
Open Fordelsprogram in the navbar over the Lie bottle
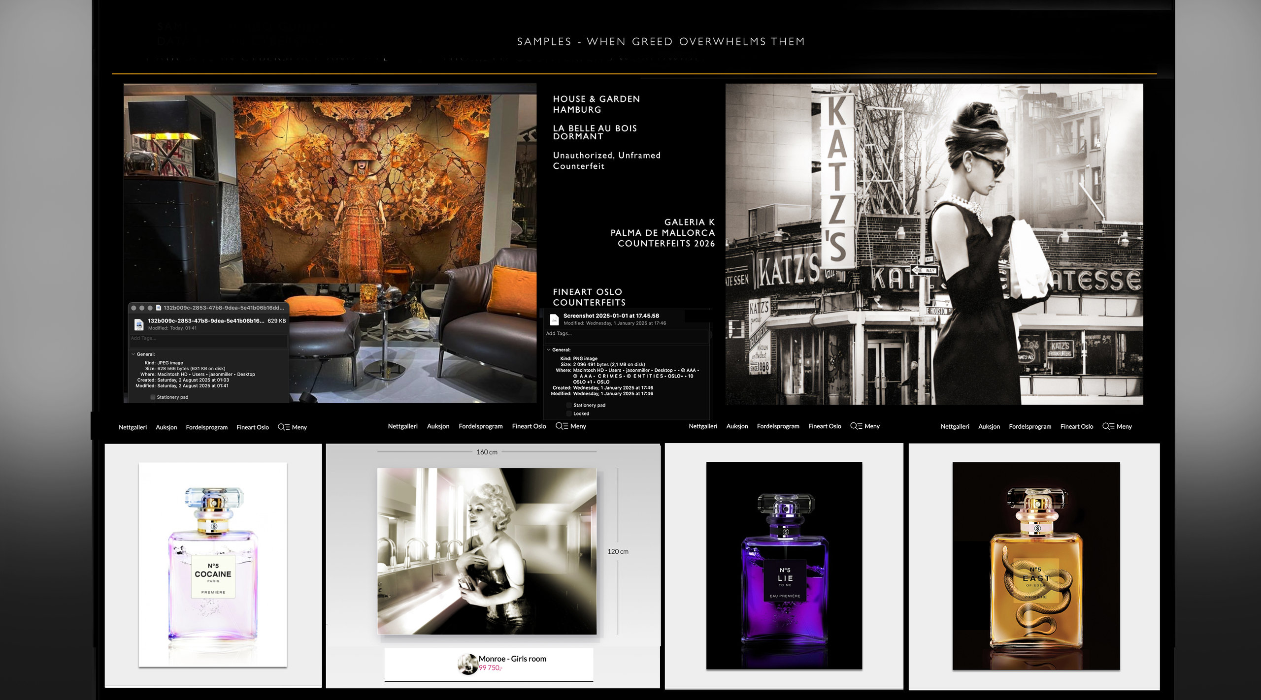tap(778, 426)
